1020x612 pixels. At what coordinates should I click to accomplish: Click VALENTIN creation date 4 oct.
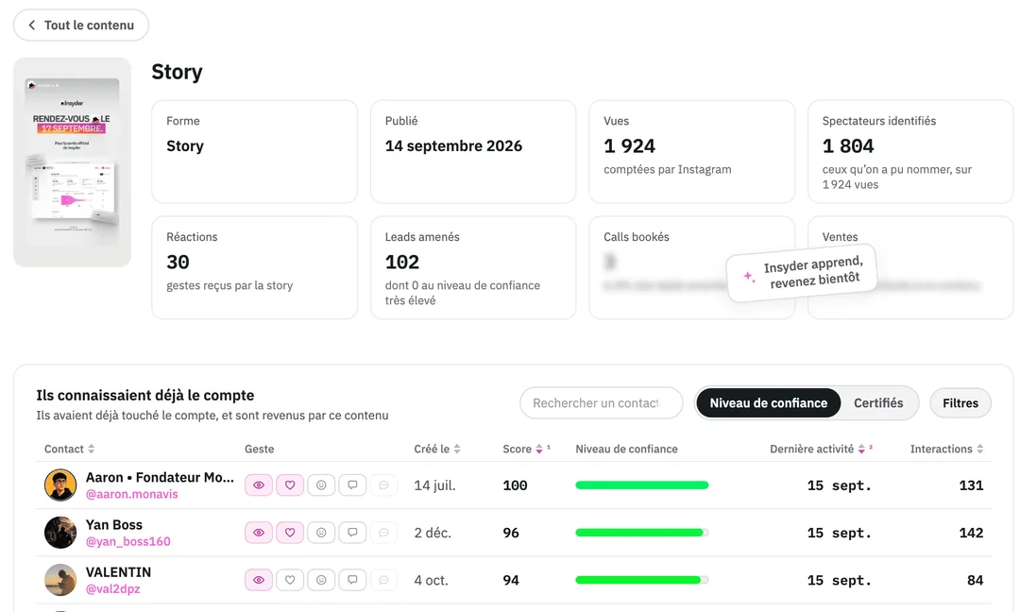click(432, 581)
